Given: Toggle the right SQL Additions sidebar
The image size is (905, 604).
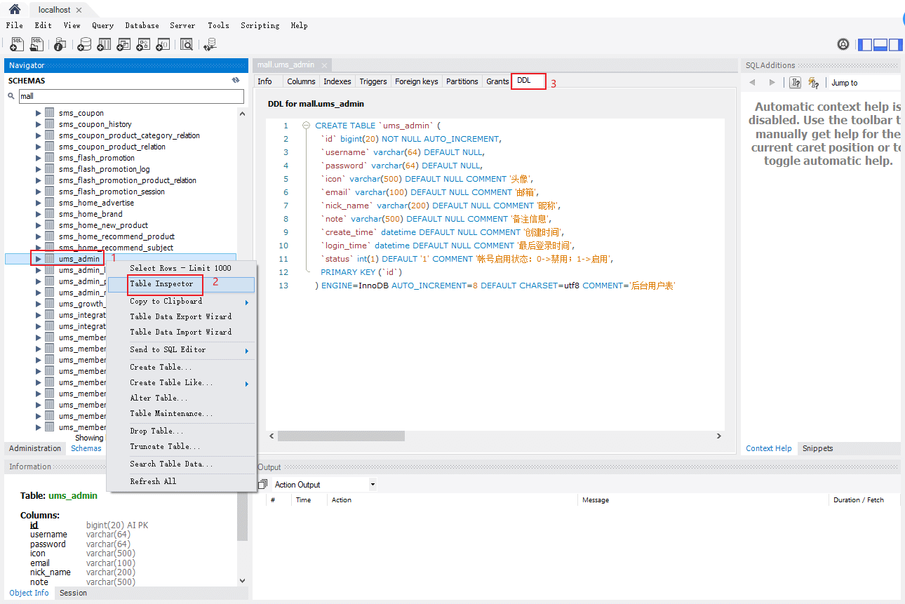Looking at the screenshot, I should 896,44.
